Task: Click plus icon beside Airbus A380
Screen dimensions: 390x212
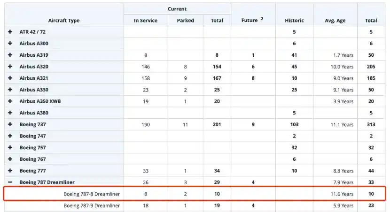Action: pos(10,113)
